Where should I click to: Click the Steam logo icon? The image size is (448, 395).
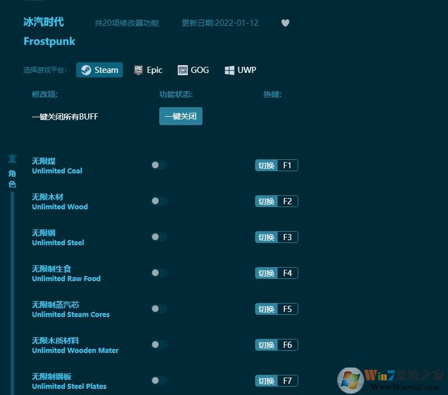coord(86,70)
